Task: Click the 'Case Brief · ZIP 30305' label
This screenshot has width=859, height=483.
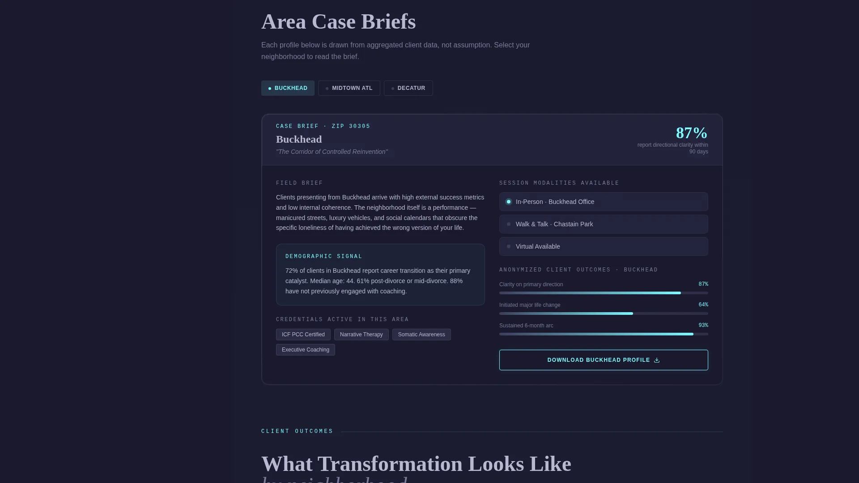Action: point(323,126)
